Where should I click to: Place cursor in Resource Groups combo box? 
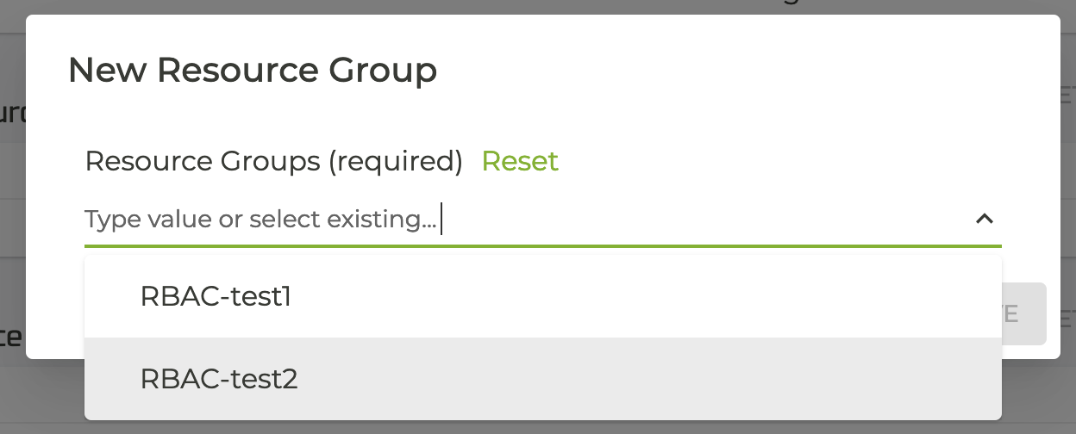click(x=604, y=220)
